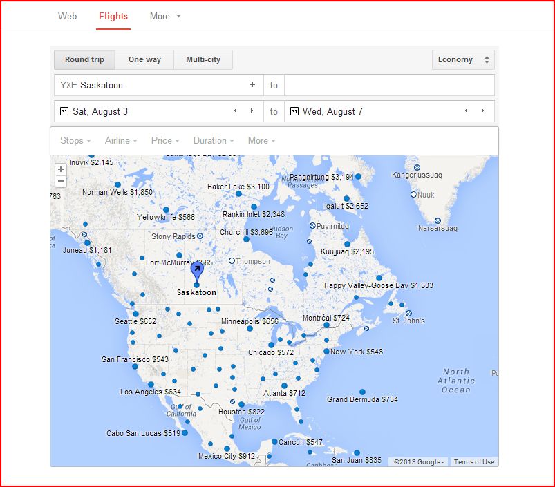Click the blue dot marker near Minneapolis $656
Viewport: 555px width, 487px height.
click(250, 330)
